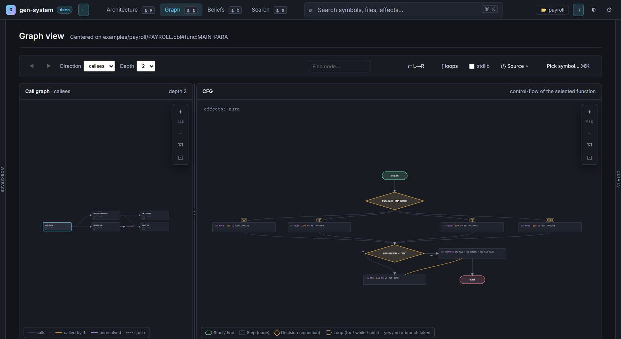Screen dimensions: 621x339
Task: Zoom in on the CFG panel
Action: pos(590,112)
